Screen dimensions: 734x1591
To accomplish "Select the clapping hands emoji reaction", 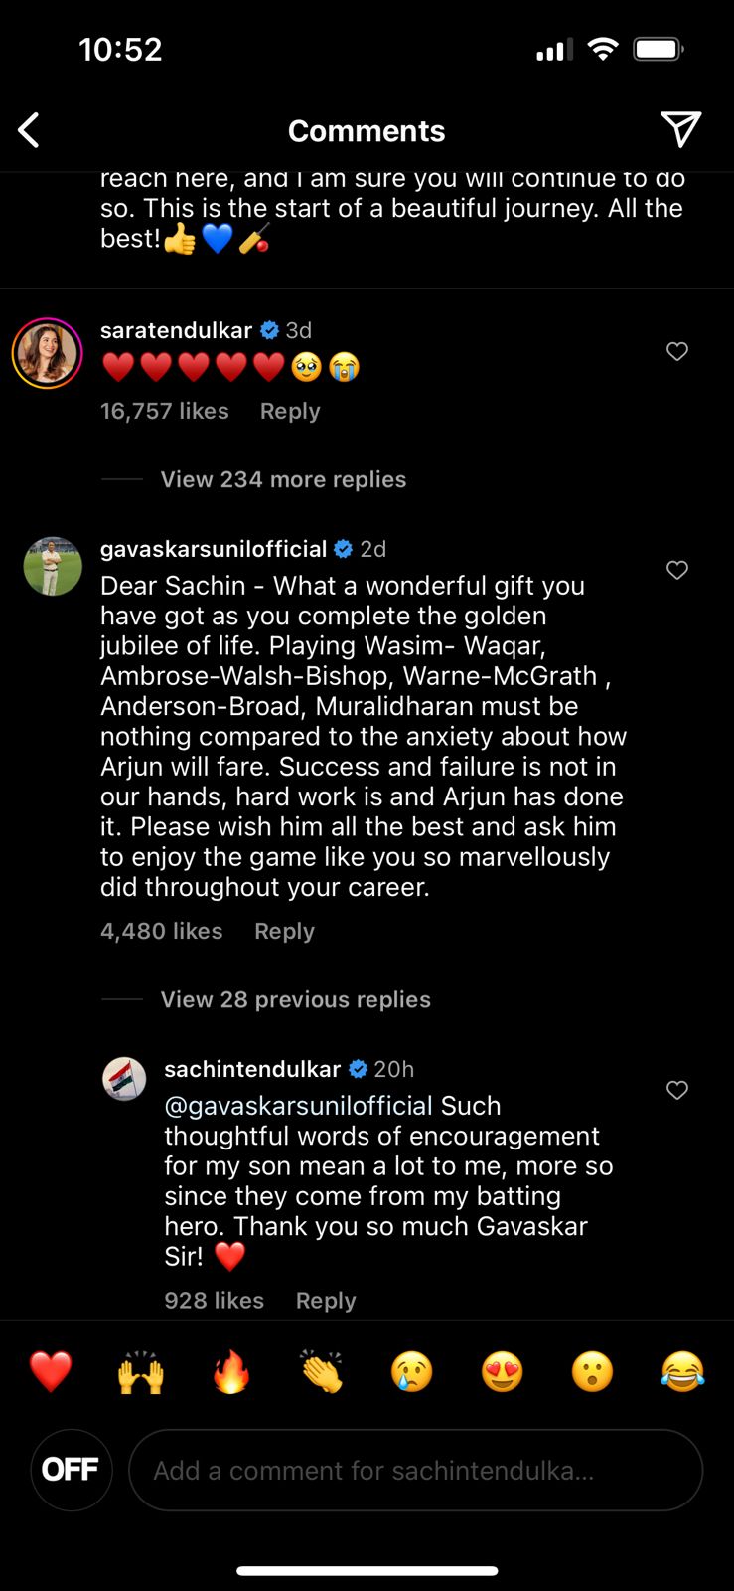I will pos(321,1370).
